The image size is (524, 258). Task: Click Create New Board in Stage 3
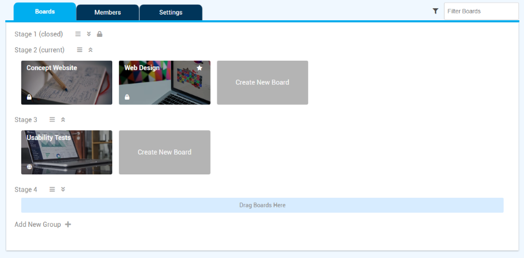pyautogui.click(x=164, y=152)
